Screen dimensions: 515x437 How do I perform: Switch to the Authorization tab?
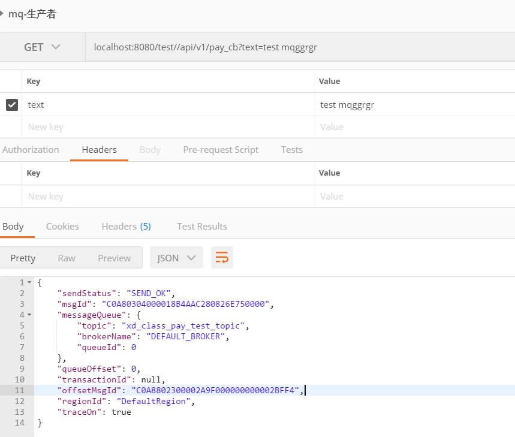click(x=31, y=149)
